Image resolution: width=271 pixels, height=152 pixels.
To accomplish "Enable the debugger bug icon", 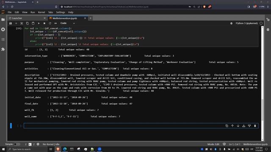I will click(x=231, y=23).
